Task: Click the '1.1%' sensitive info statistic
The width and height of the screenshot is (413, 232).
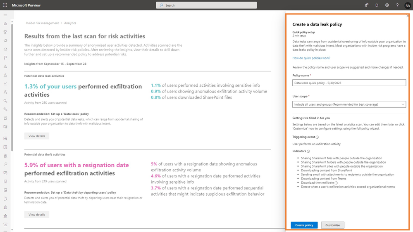Action: pos(156,85)
